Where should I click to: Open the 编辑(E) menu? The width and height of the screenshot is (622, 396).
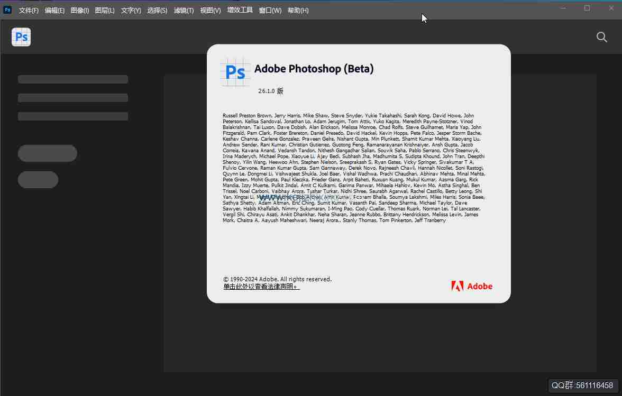click(x=54, y=10)
